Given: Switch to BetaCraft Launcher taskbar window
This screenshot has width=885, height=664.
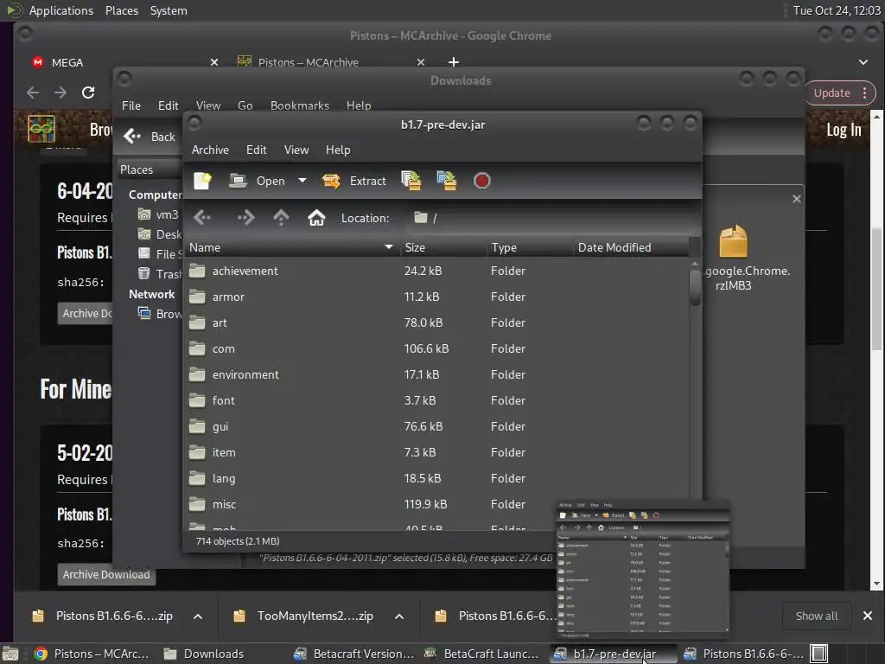Looking at the screenshot, I should [x=482, y=654].
